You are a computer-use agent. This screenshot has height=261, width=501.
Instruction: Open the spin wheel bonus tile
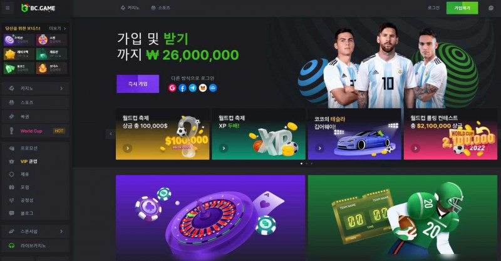tap(51, 40)
